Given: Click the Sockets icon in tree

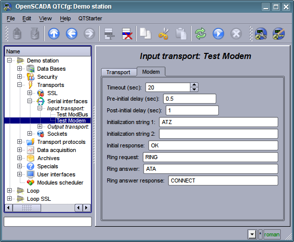Looking at the screenshot, I should click(x=41, y=134).
